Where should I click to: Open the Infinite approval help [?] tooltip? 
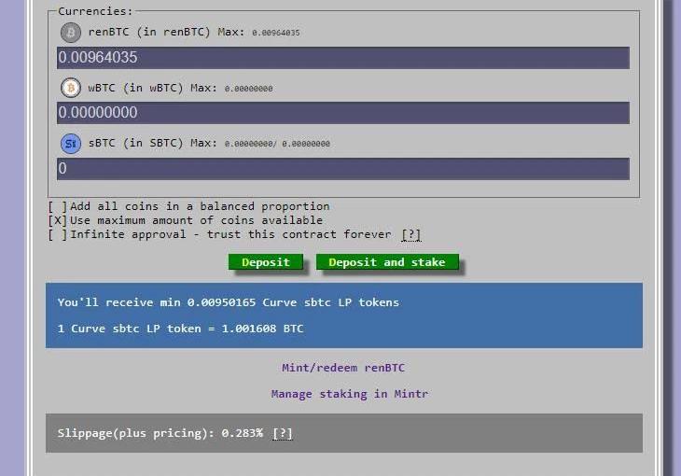[x=410, y=235]
